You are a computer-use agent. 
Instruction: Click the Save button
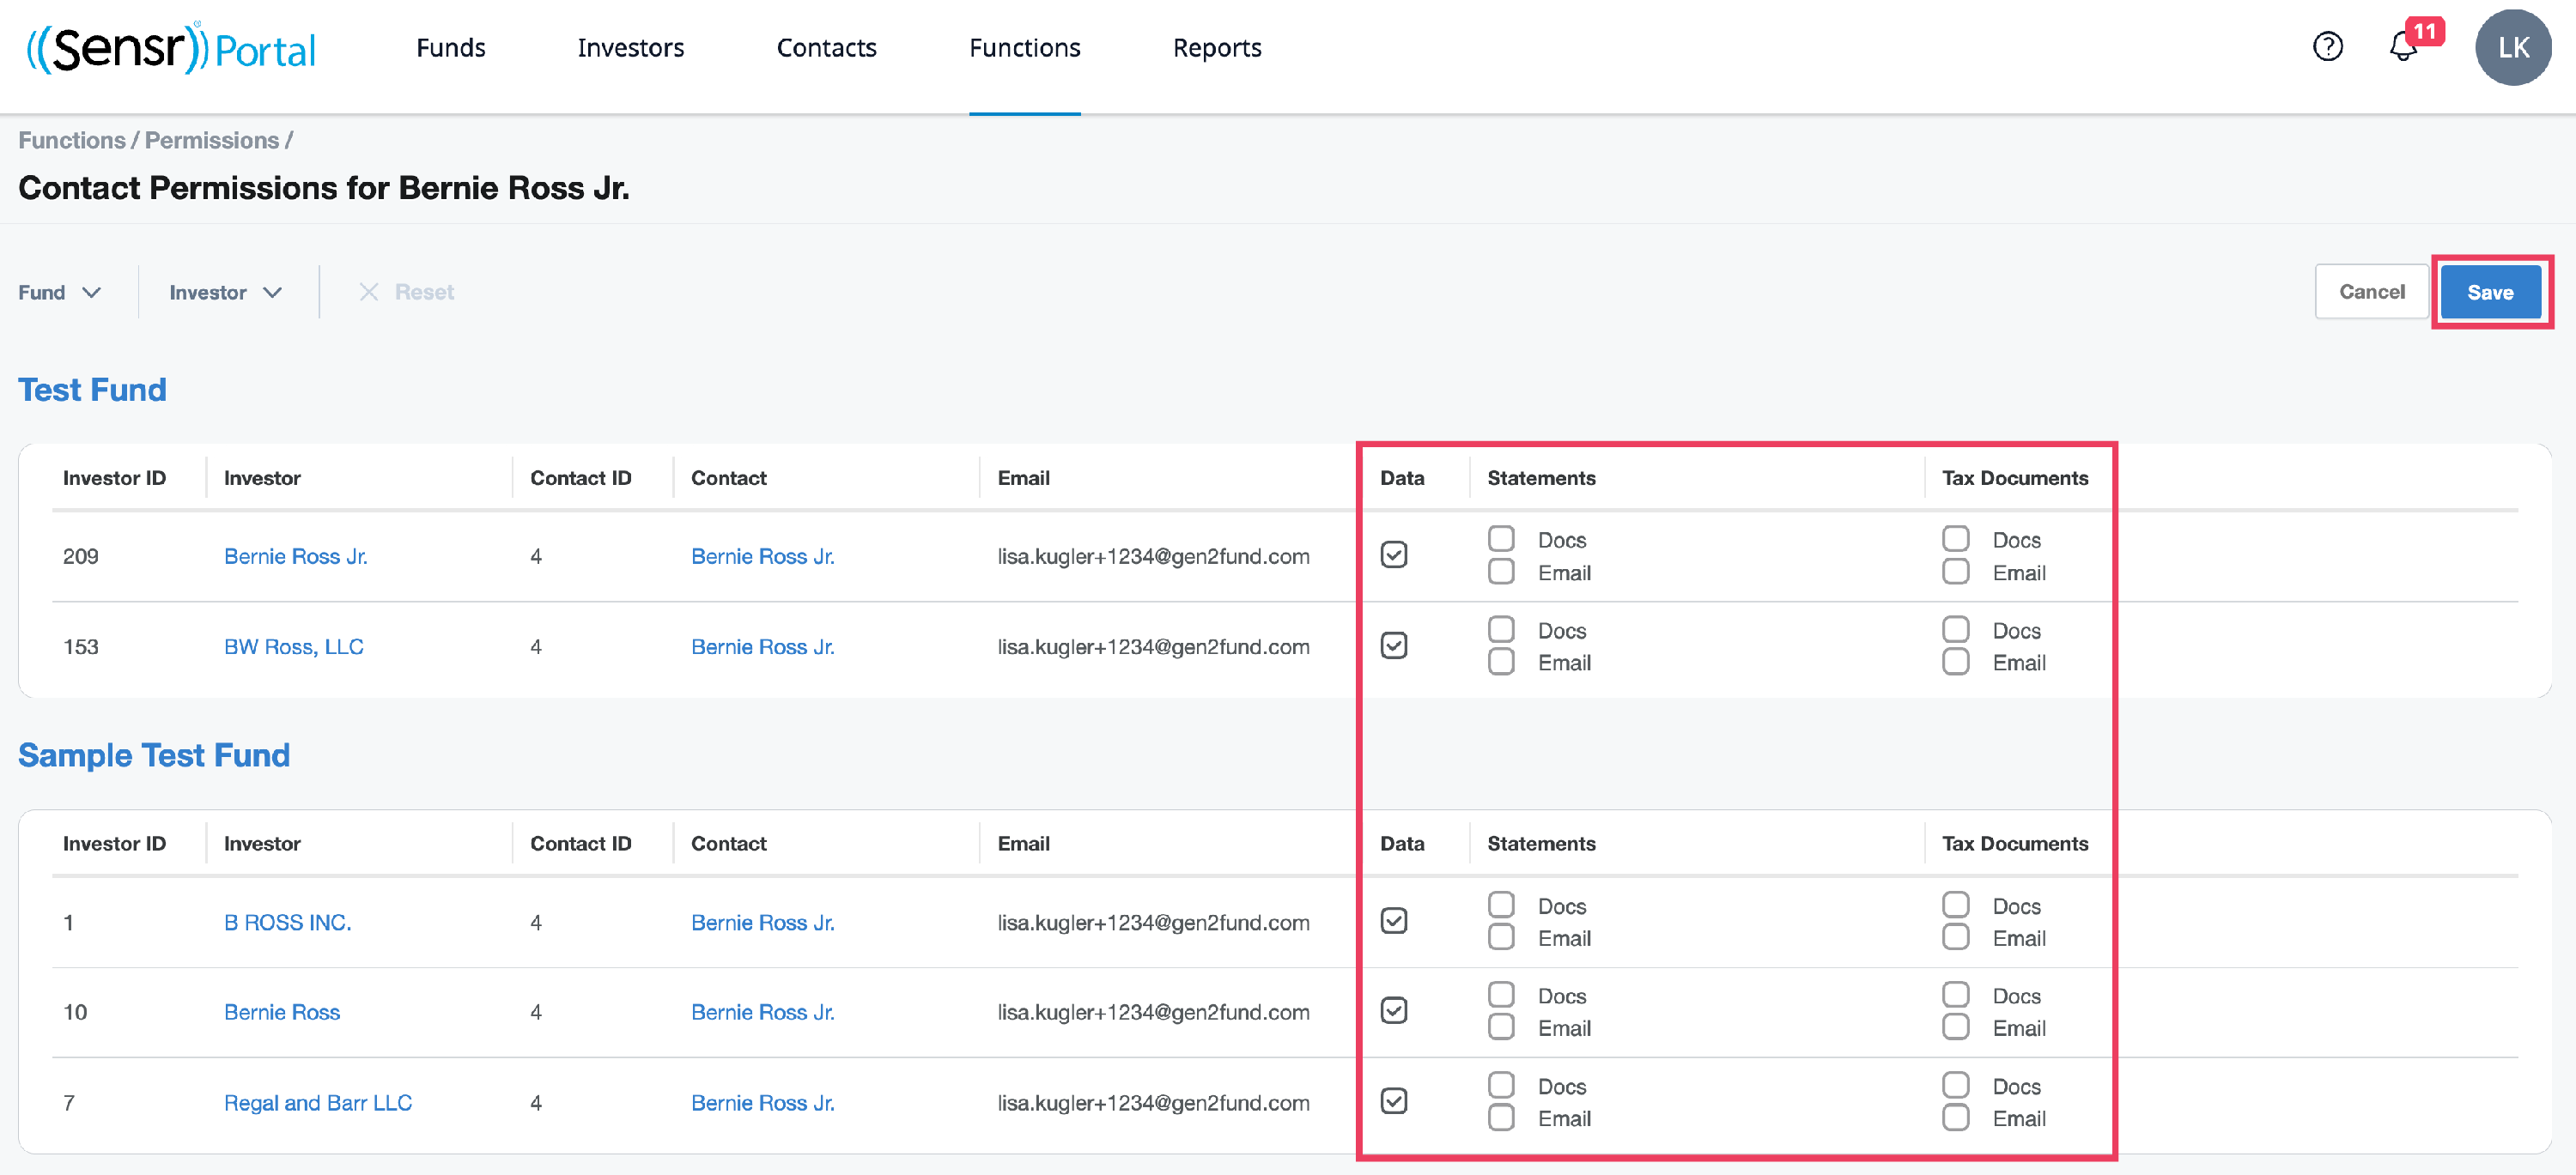coord(2489,292)
